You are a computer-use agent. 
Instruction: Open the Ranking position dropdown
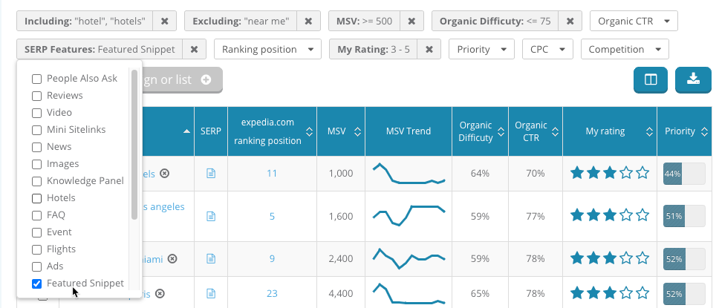pyautogui.click(x=268, y=50)
